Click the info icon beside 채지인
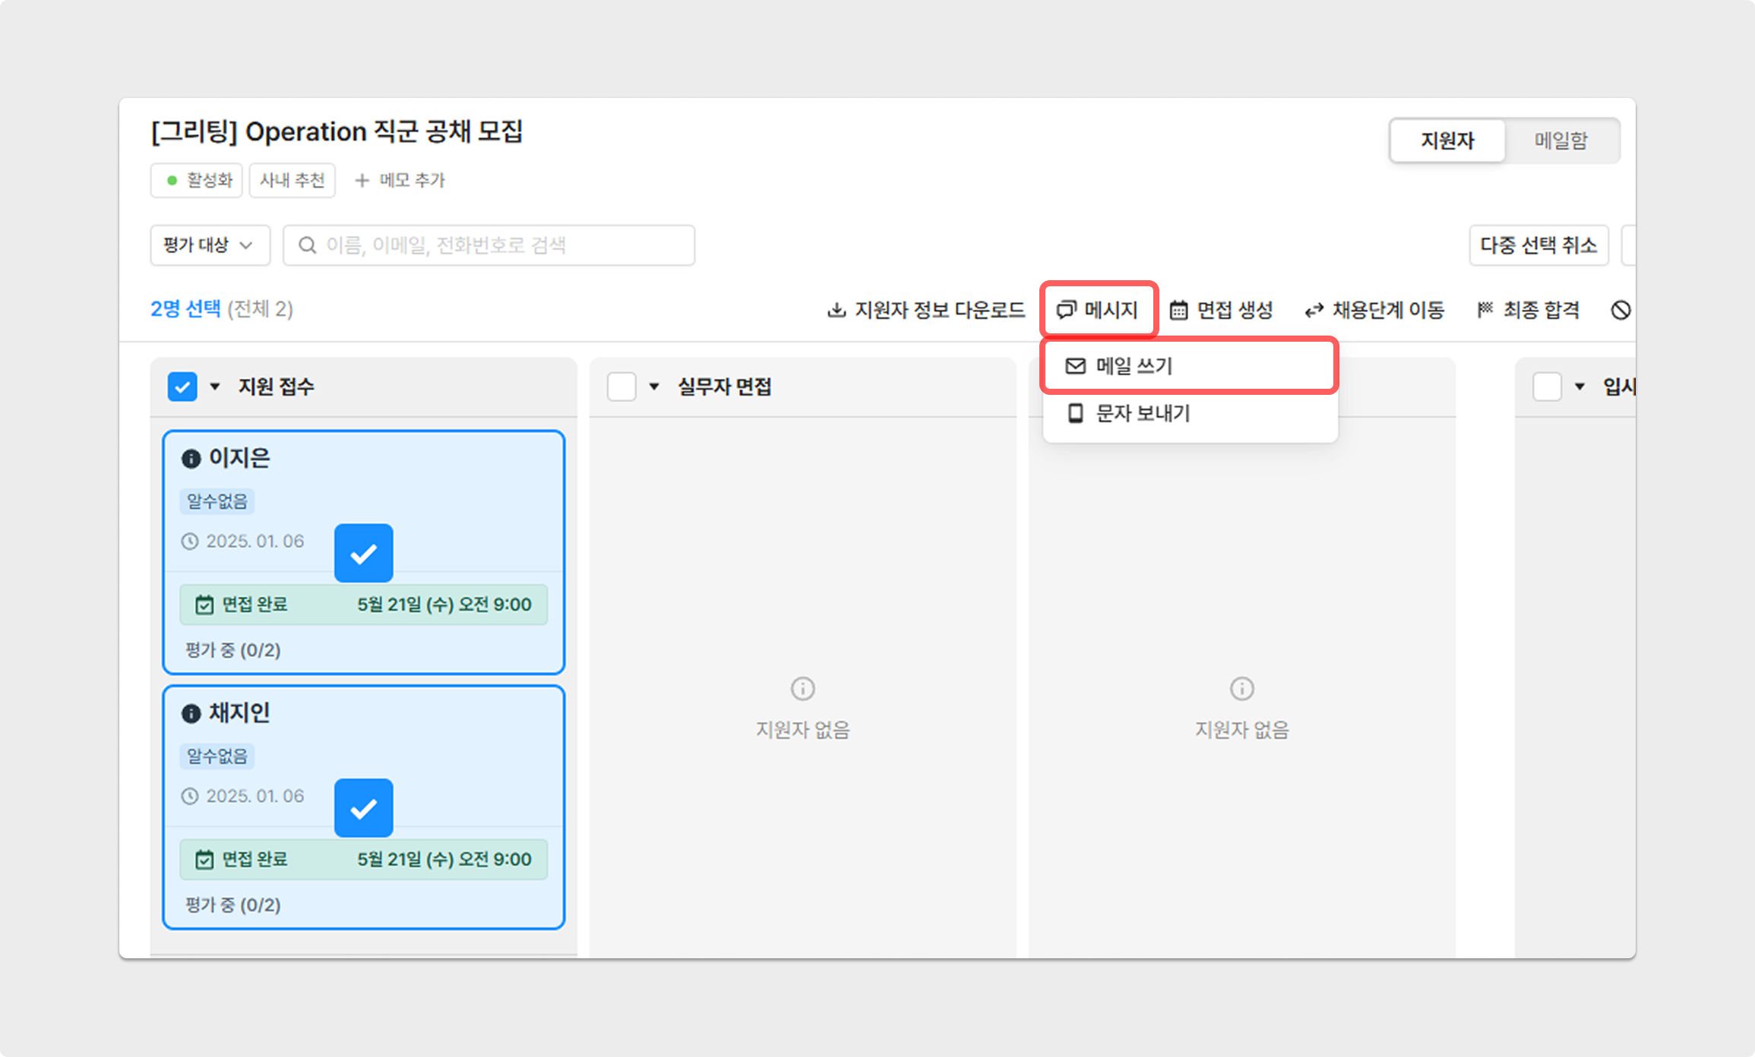Image resolution: width=1755 pixels, height=1057 pixels. 191,714
